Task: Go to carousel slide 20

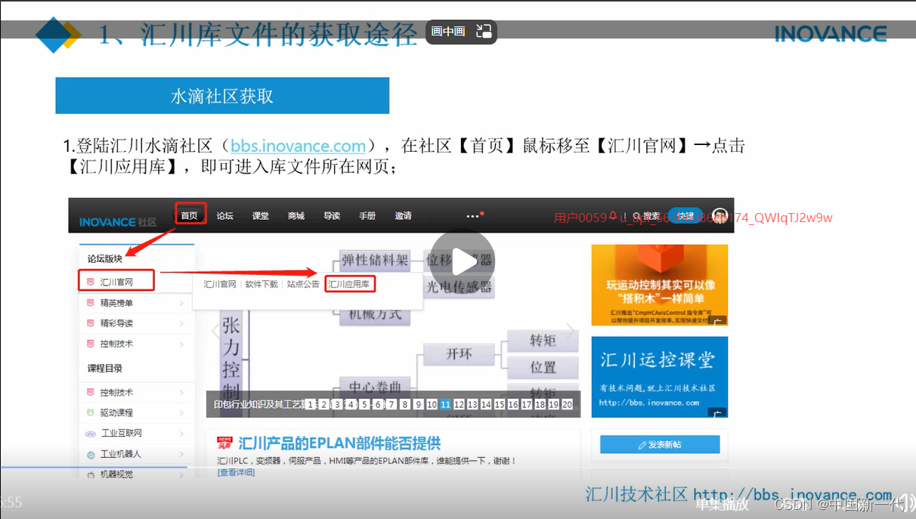Action: (567, 404)
